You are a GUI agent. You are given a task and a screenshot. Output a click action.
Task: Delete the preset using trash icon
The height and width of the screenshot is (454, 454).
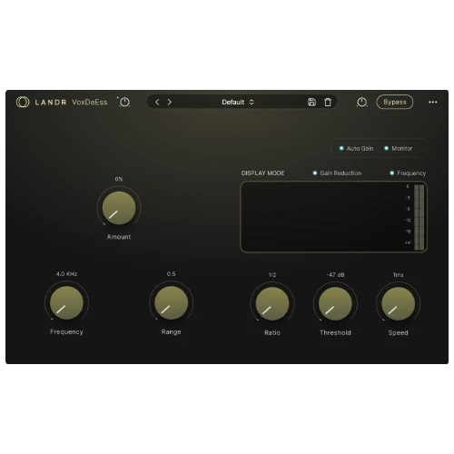[x=328, y=102]
